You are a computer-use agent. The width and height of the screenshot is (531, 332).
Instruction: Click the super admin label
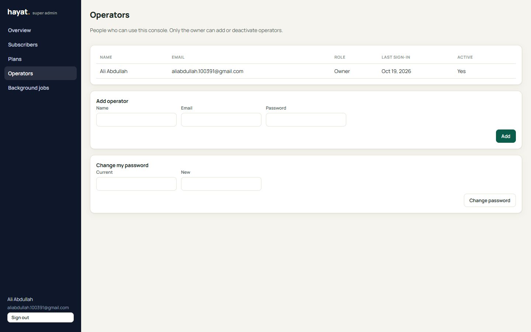(x=45, y=13)
